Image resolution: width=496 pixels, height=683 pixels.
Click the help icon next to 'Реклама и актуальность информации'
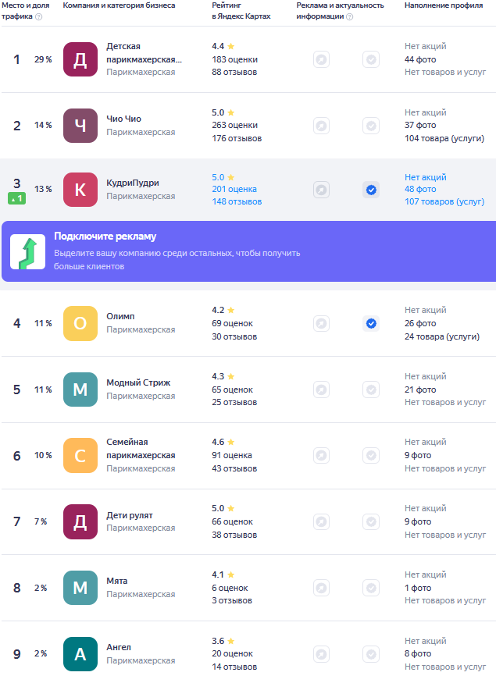349,16
